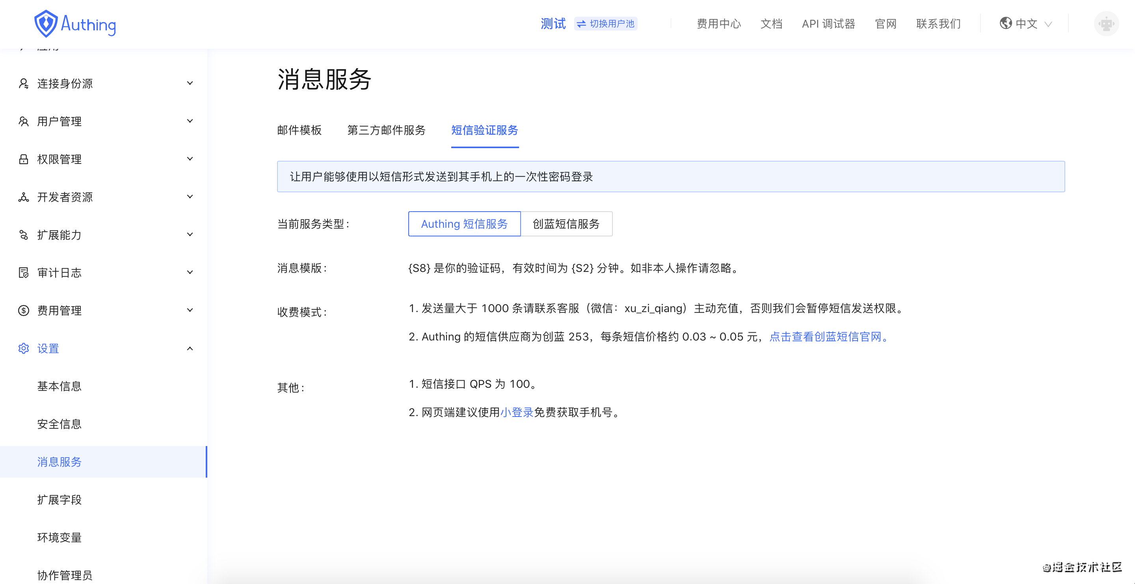The image size is (1135, 584).
Task: Switch to the 邮件模板 tab
Action: click(x=299, y=130)
